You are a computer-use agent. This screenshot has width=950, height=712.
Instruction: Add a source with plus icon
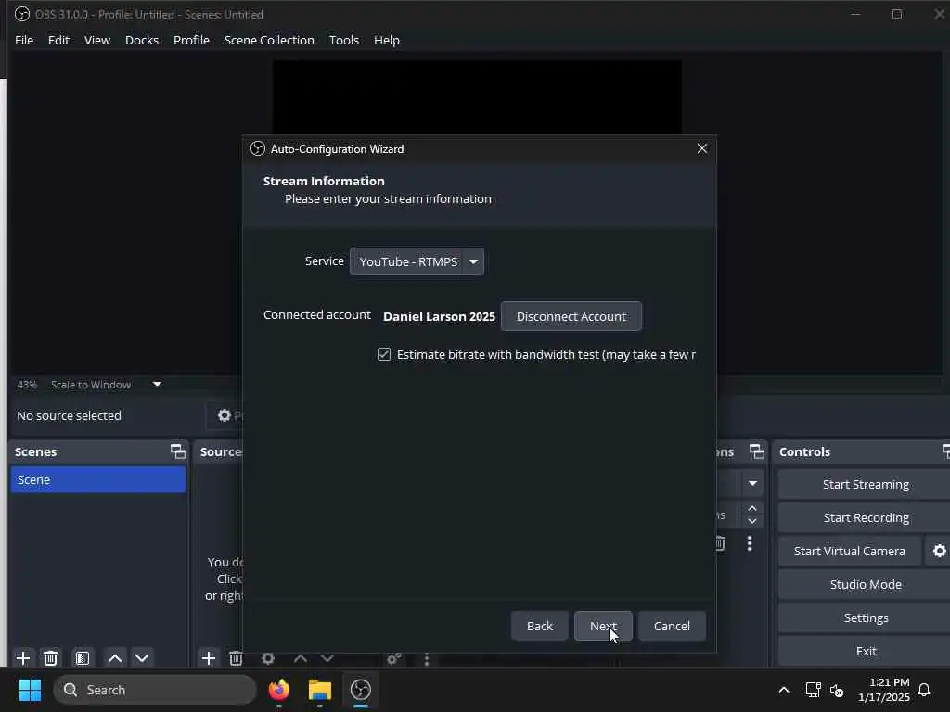[x=209, y=658]
